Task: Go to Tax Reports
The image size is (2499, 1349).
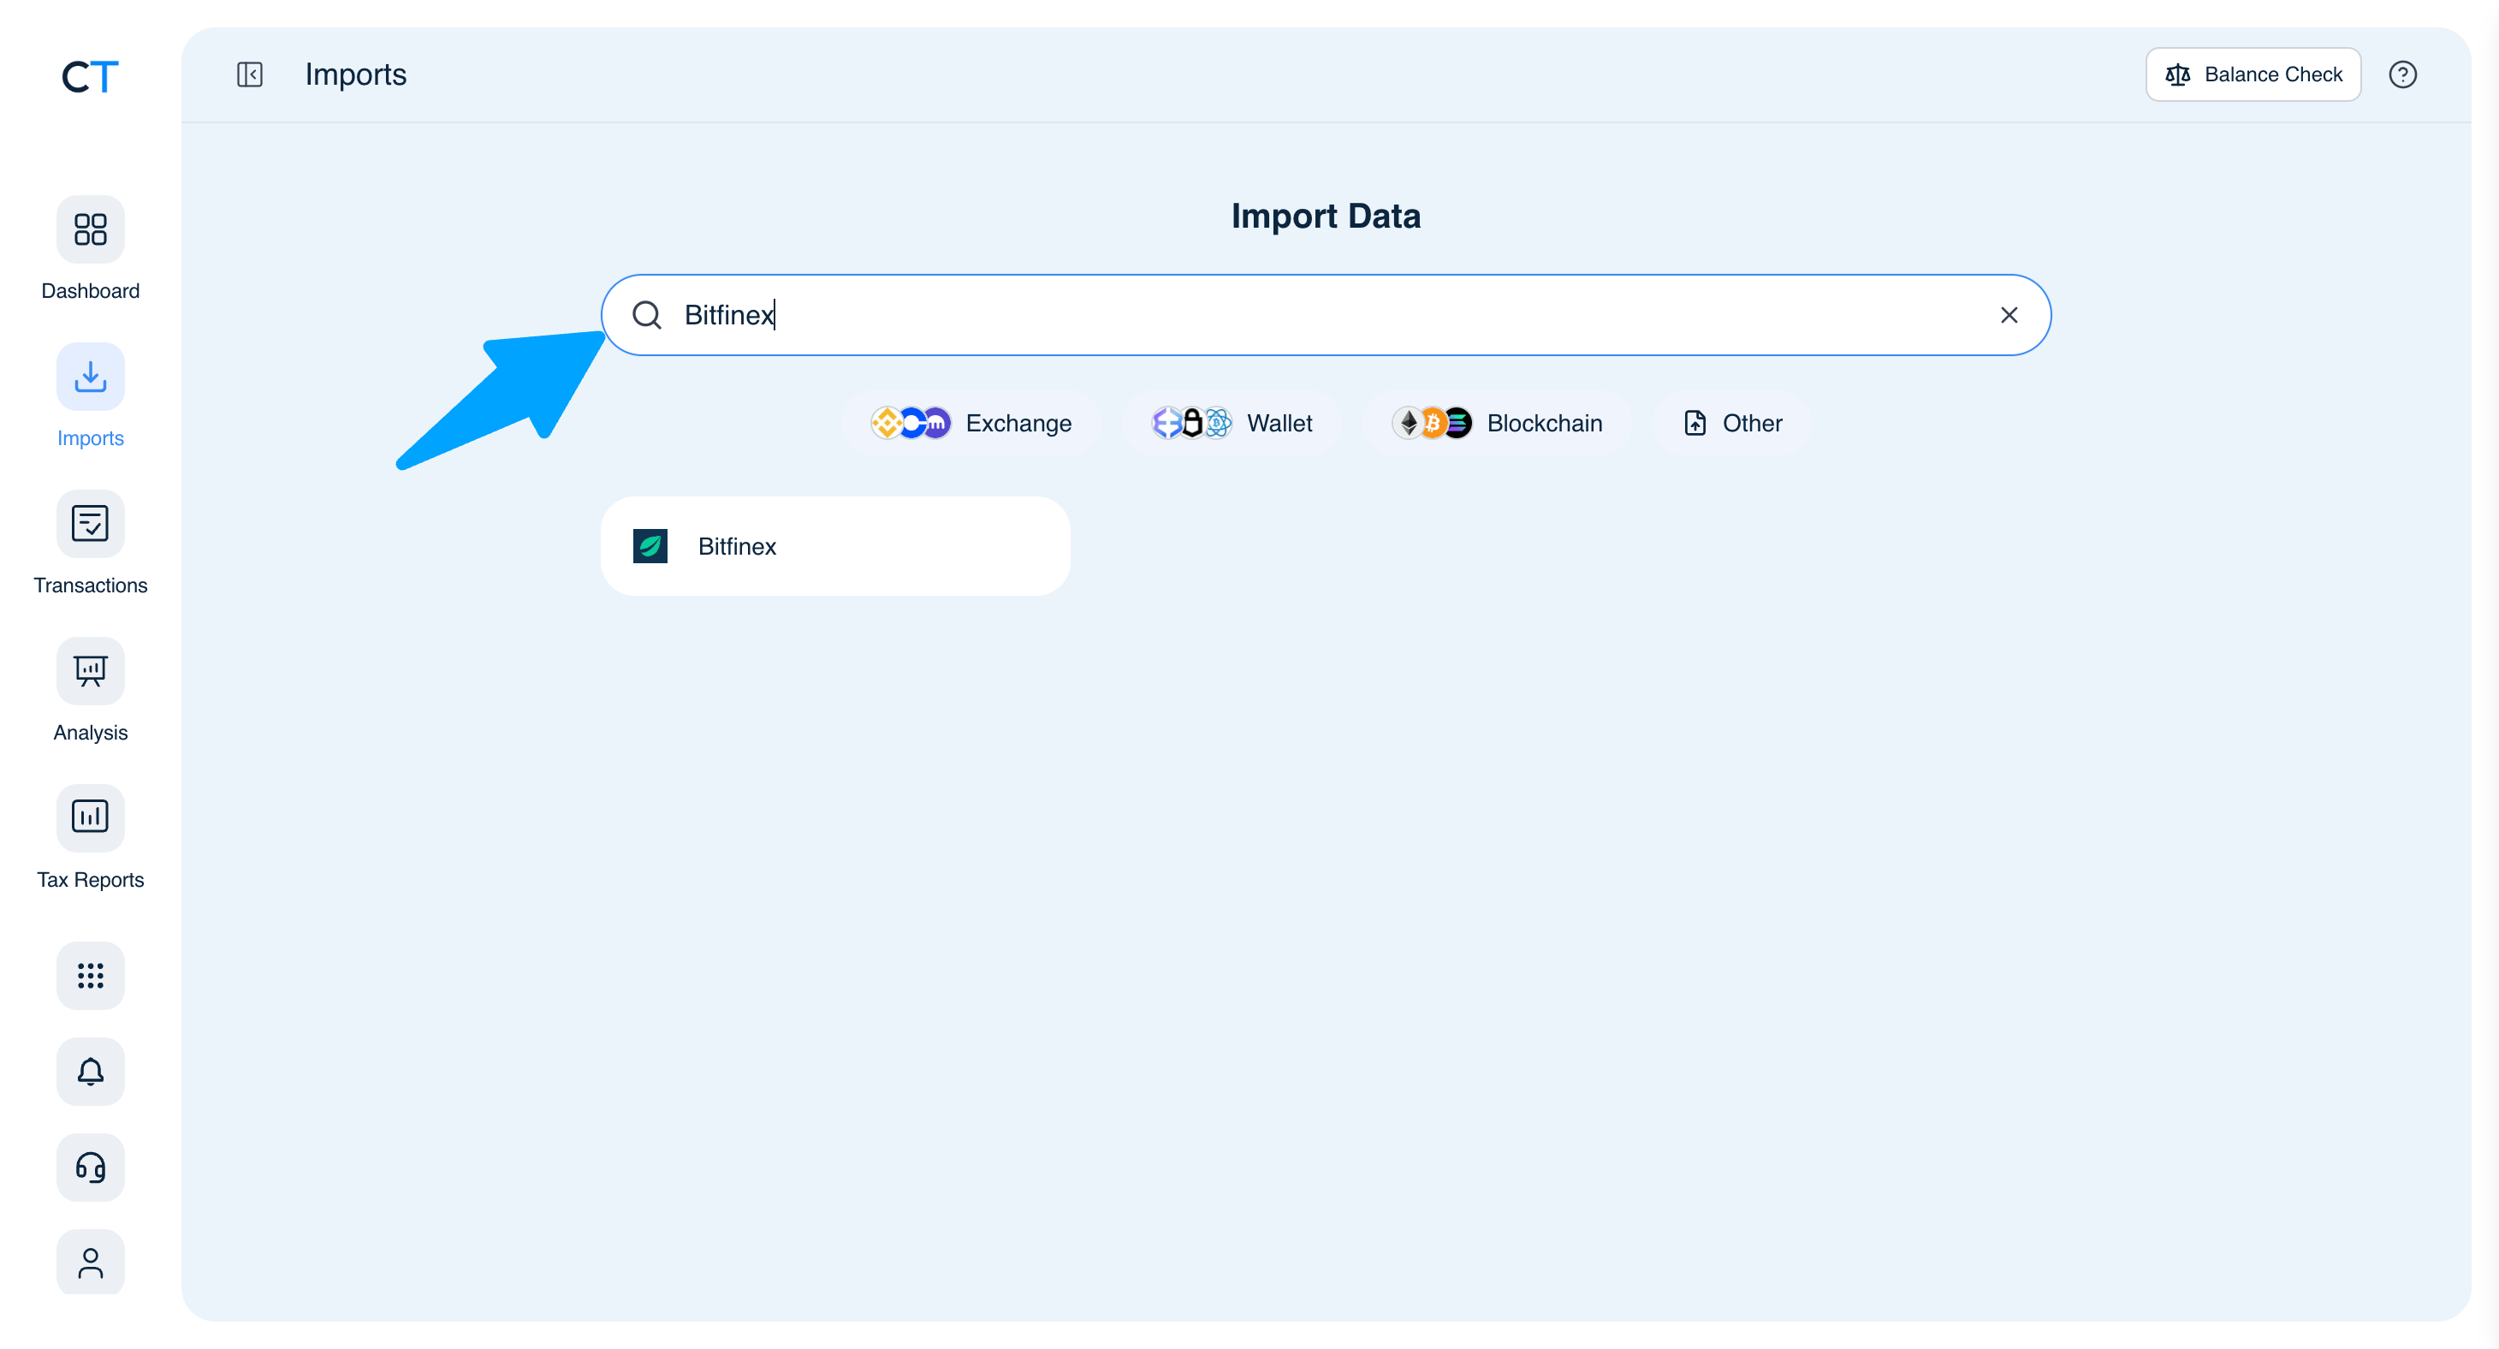Action: 90,818
